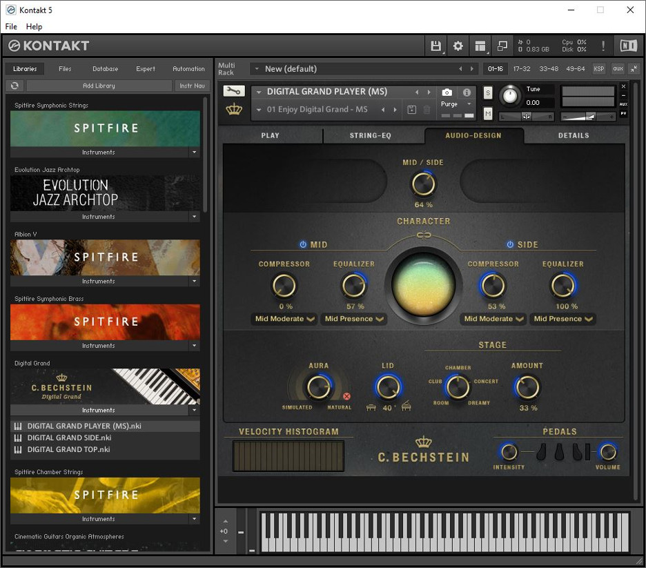Load previous snapshot before Enjoy Digital Grand
Screen dimensions: 646x568
coord(383,110)
